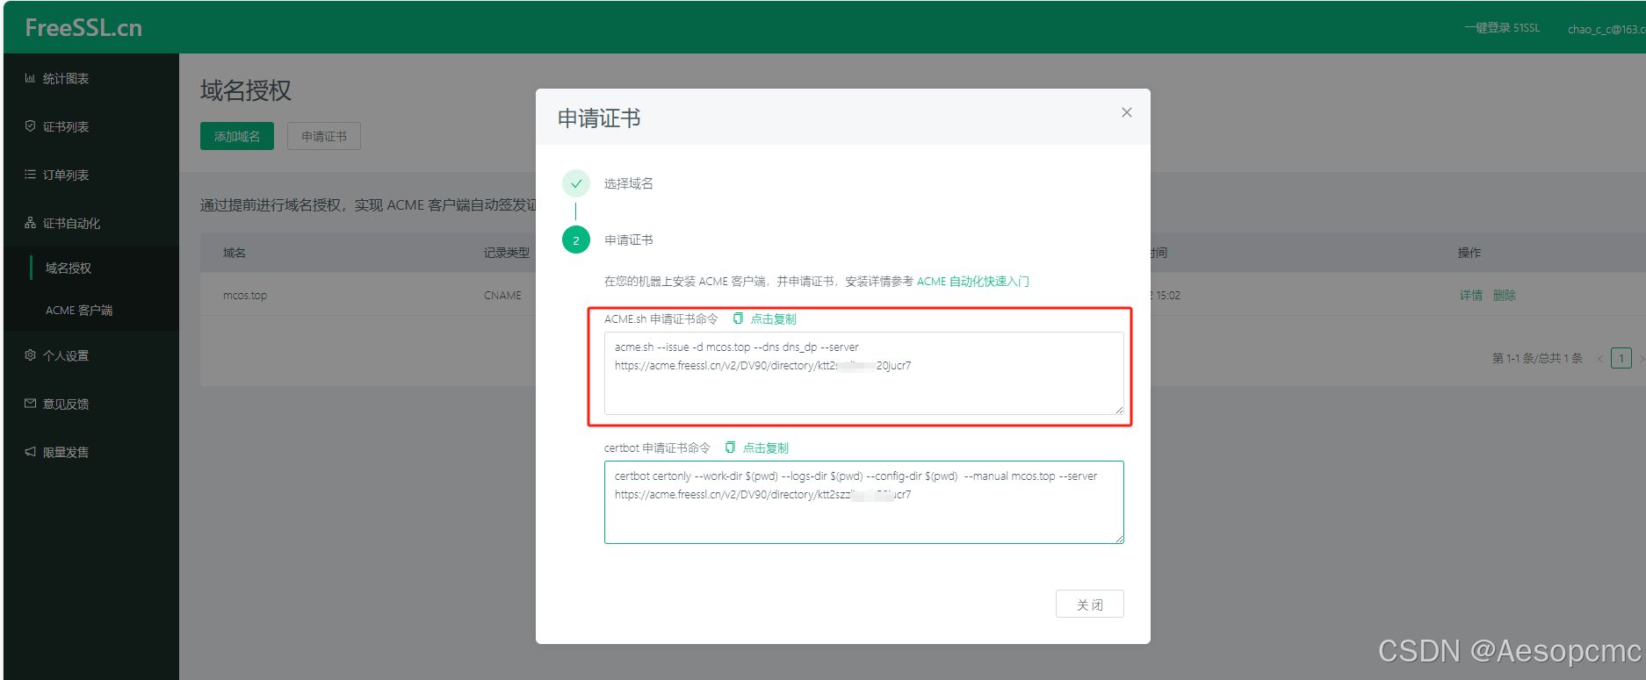Viewport: 1646px width, 680px height.
Task: Click 删除 link in mcos.top row
Action: 1505,295
